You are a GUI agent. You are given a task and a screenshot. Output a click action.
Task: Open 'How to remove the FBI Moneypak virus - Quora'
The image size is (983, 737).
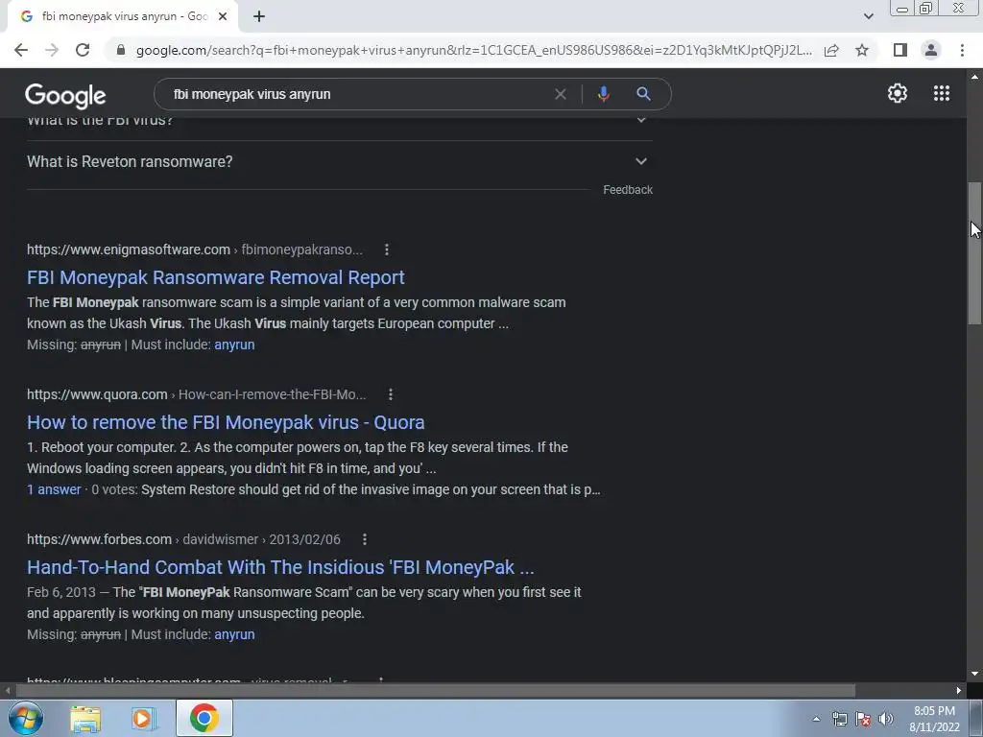[226, 422]
